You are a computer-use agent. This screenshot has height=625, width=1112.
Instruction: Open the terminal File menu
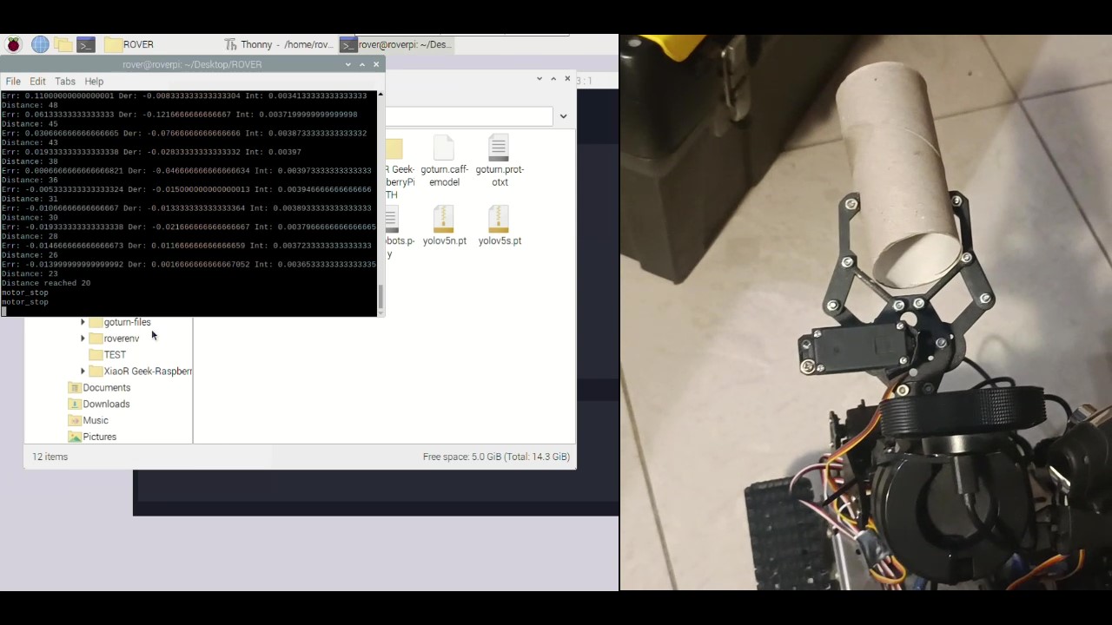pyautogui.click(x=13, y=81)
